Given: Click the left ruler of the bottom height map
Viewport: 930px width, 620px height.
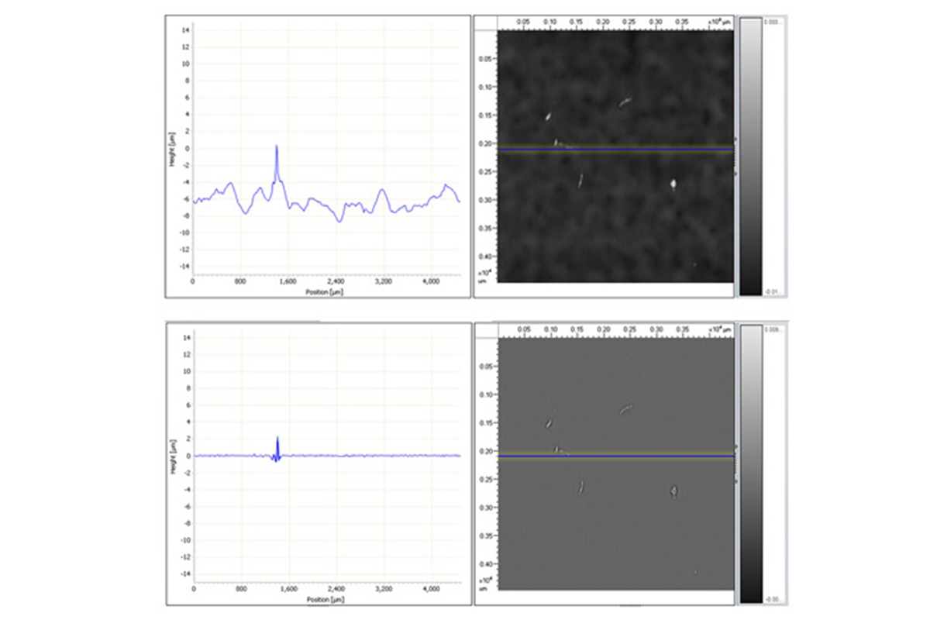Looking at the screenshot, I should coord(487,465).
